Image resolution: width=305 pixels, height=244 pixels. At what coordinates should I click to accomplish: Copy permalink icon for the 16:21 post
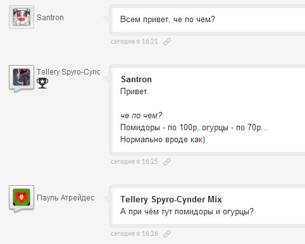[167, 42]
